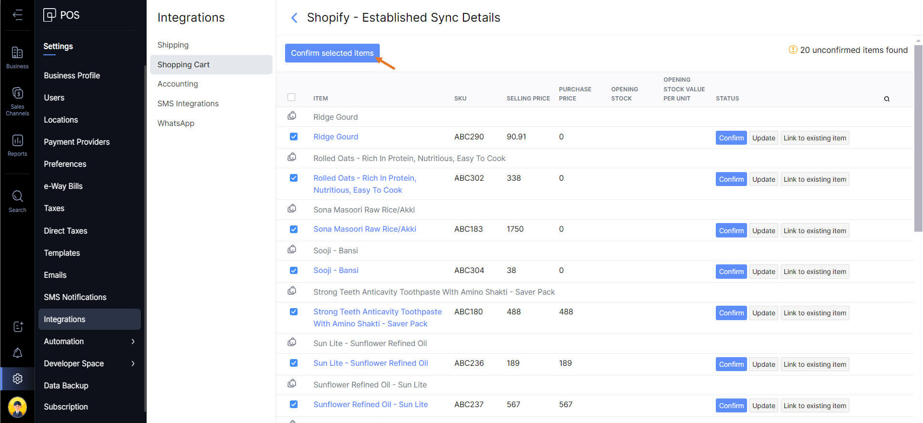
Task: Click the settings gear icon in the left rail
Action: [17, 379]
